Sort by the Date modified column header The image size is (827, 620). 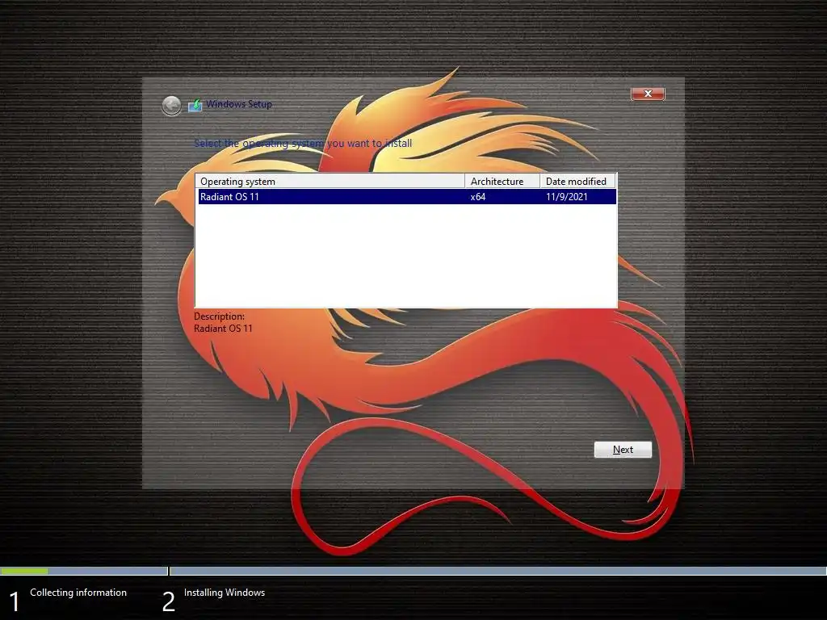tap(578, 182)
